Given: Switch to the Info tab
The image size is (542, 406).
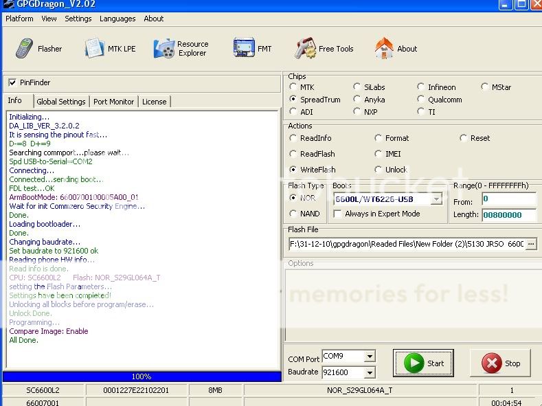Looking at the screenshot, I should pos(15,100).
